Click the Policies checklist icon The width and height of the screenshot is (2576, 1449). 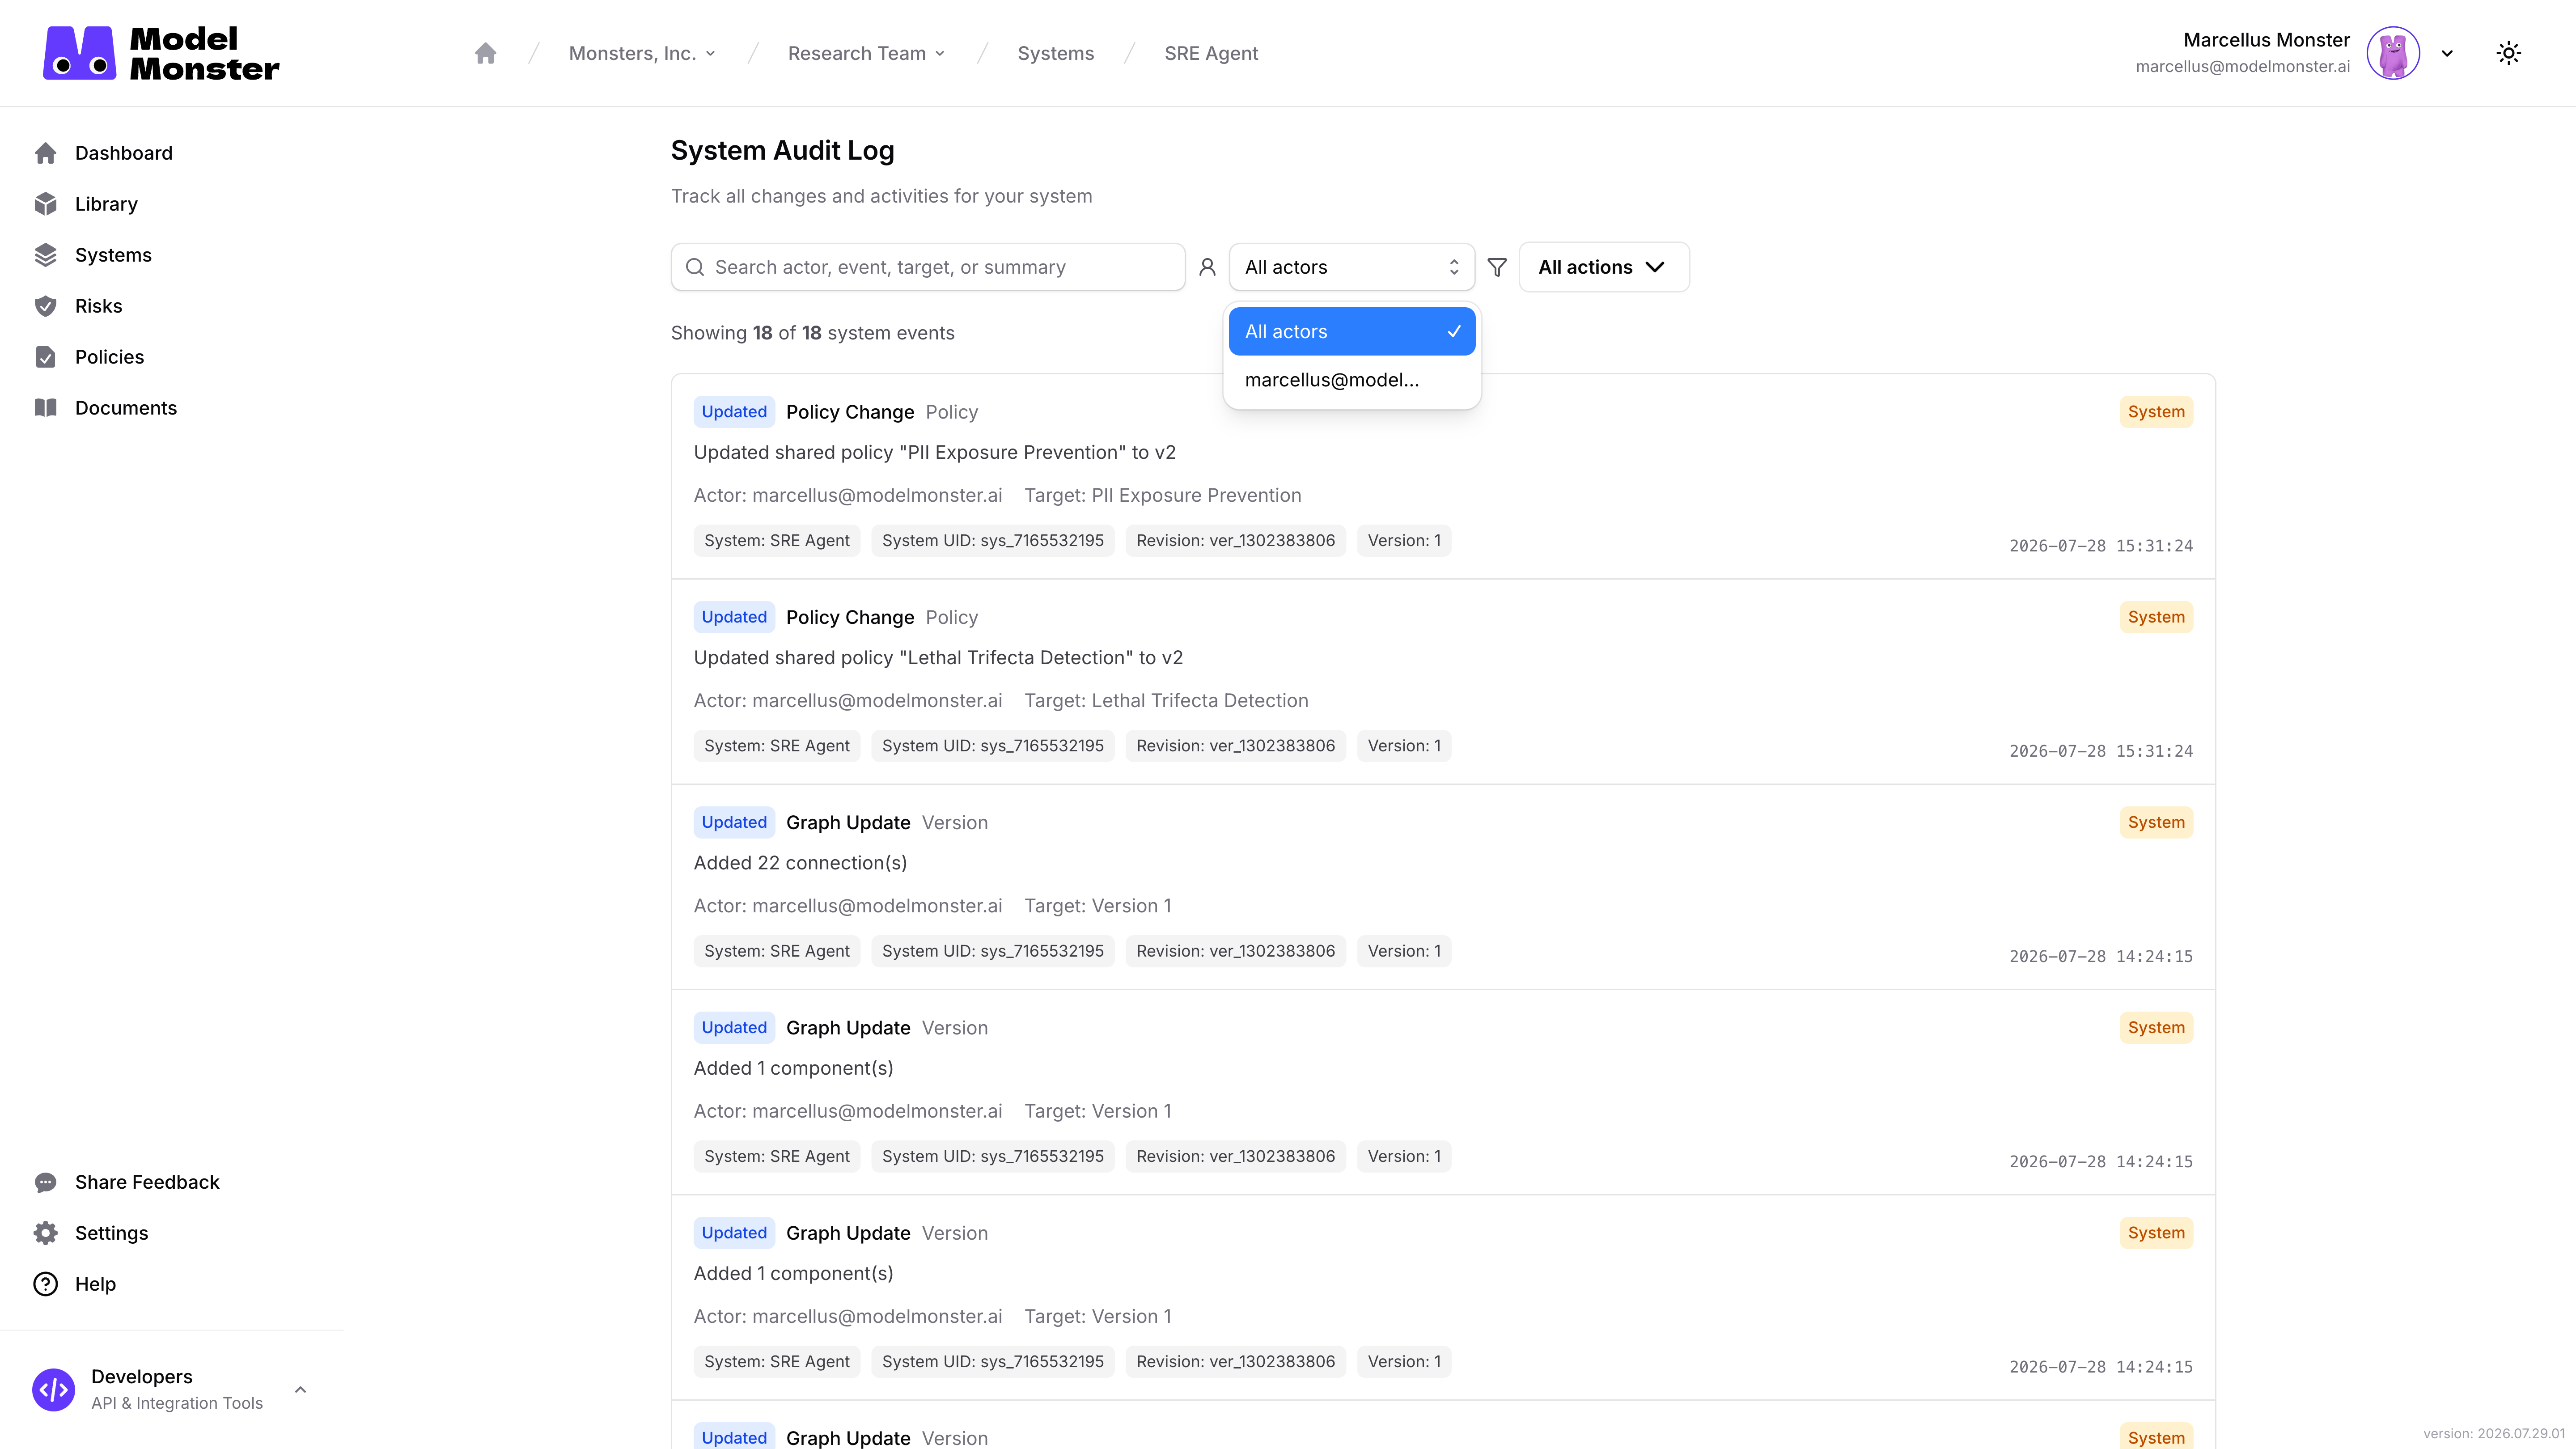click(x=45, y=357)
